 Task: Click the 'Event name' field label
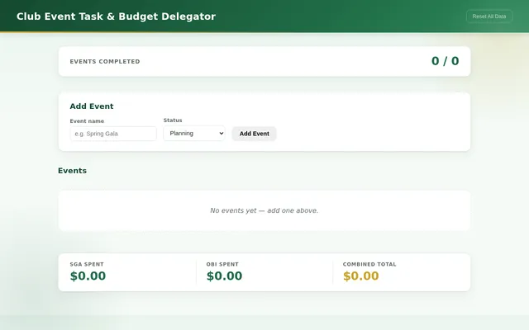[x=87, y=121]
